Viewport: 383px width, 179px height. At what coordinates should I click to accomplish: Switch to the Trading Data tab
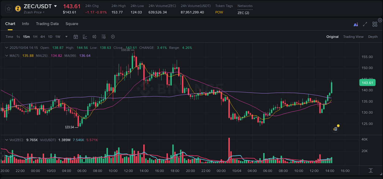47,24
